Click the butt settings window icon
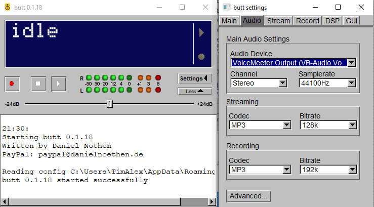Screen dimensions: 374x207 pos(226,7)
